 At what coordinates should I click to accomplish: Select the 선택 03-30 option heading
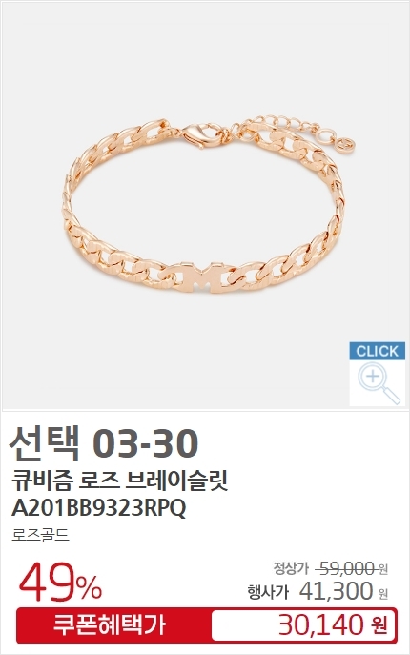103,443
